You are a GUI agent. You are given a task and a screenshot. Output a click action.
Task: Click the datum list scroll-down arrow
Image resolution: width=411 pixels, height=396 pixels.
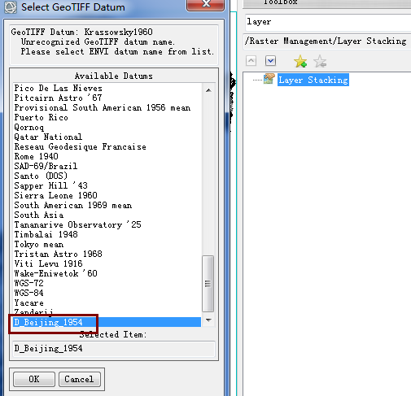pos(208,320)
